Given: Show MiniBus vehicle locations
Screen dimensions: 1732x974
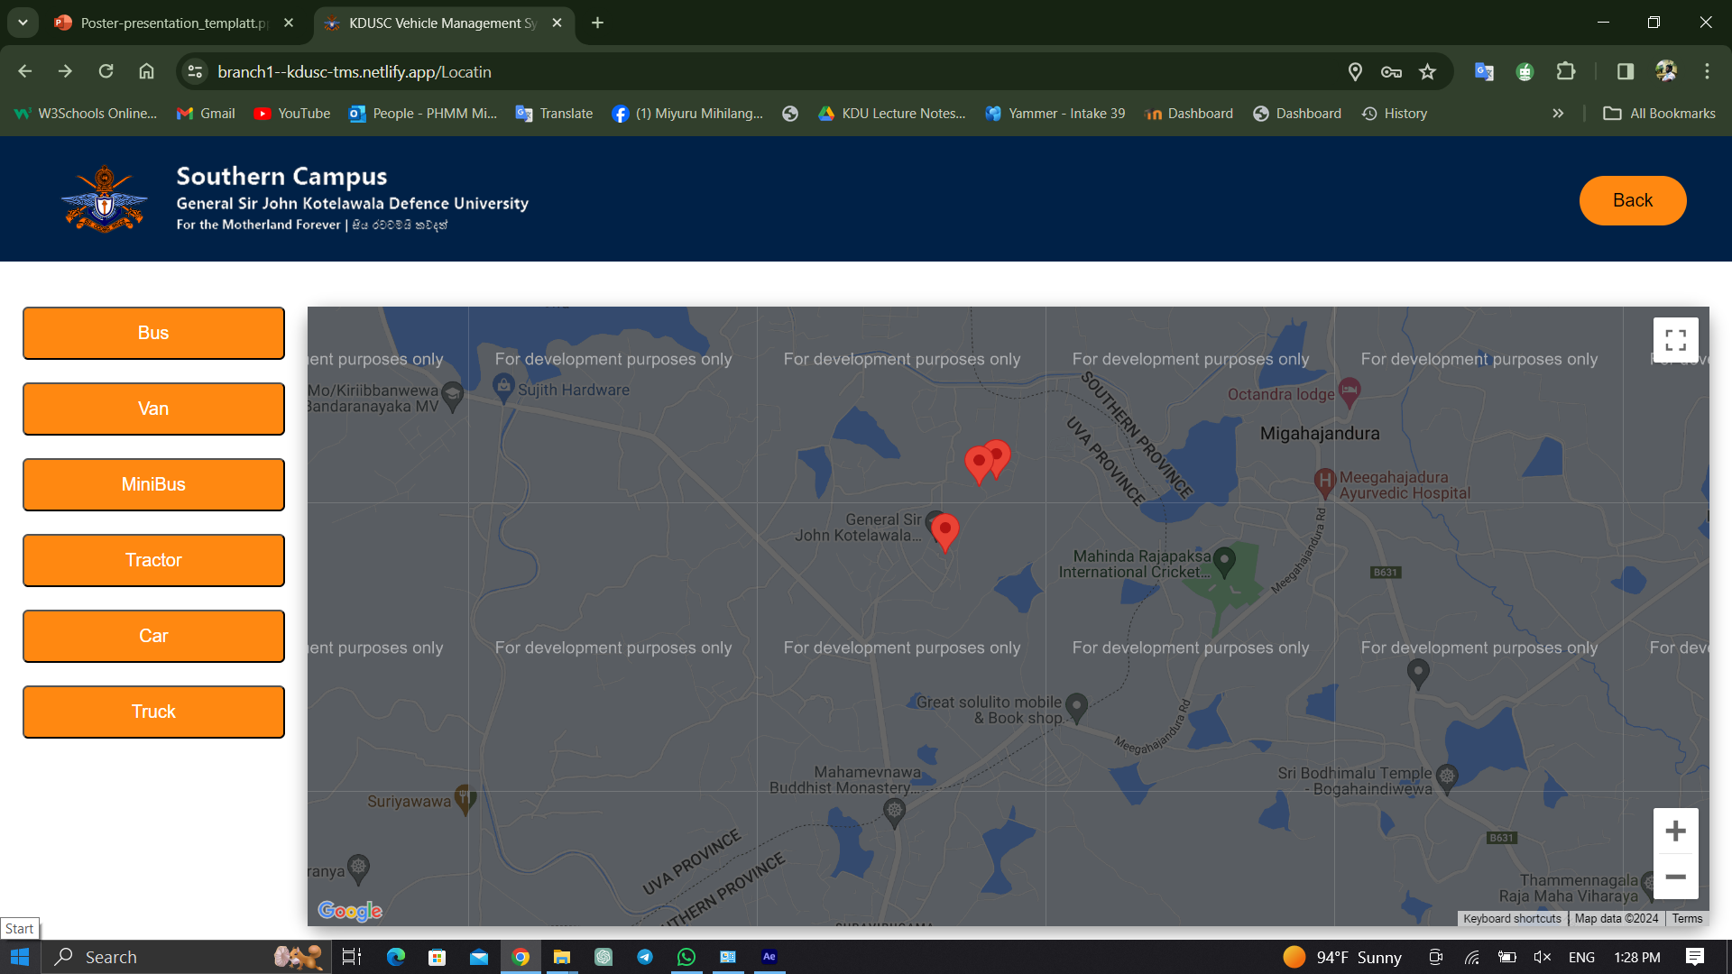Looking at the screenshot, I should coord(153,484).
